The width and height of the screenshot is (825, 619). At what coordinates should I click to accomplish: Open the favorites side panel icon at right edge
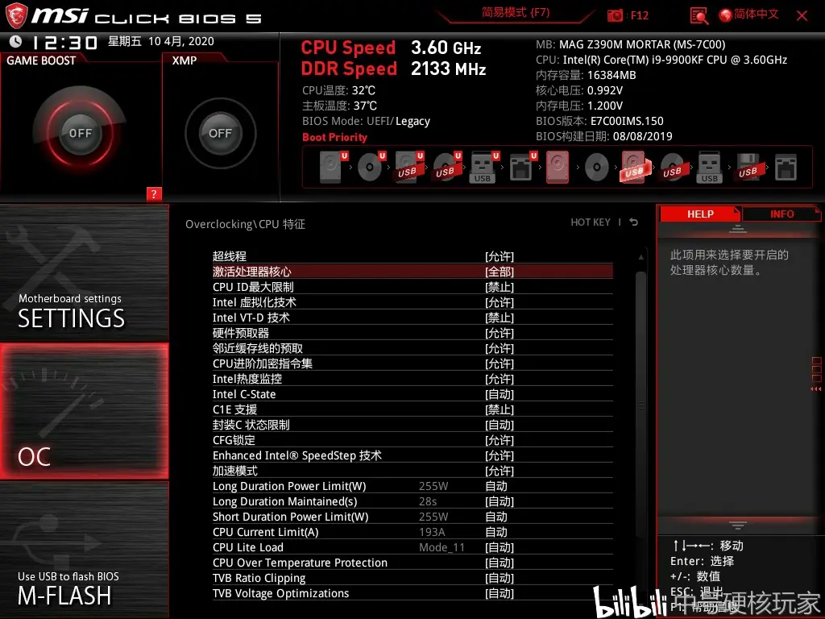coord(816,374)
